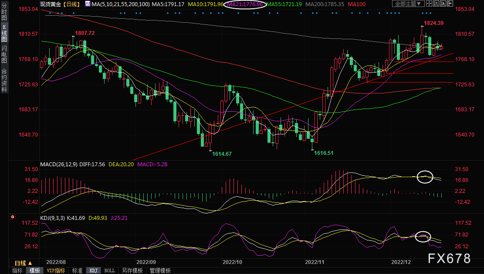Open VIP指标 tab
The height and width of the screenshot is (274, 484).
click(x=56, y=271)
